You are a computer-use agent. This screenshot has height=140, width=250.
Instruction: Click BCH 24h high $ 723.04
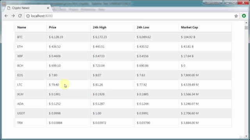point(99,66)
